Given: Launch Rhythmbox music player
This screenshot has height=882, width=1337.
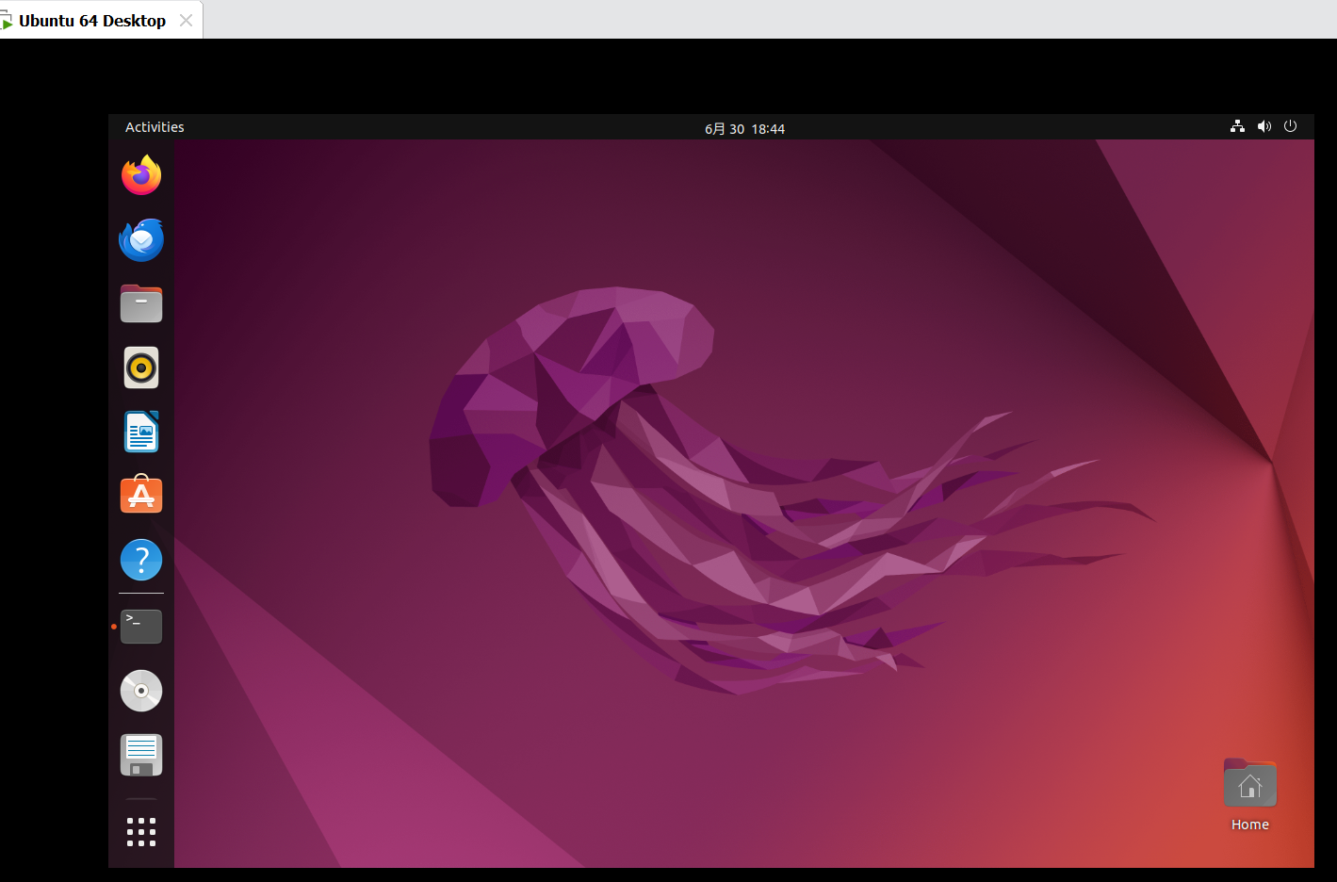Looking at the screenshot, I should (x=141, y=367).
